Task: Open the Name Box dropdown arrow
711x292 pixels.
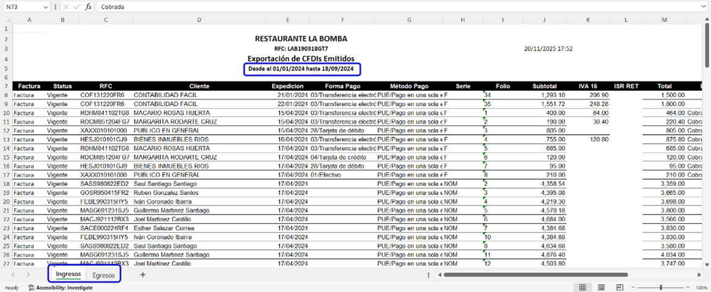Action: (45, 7)
